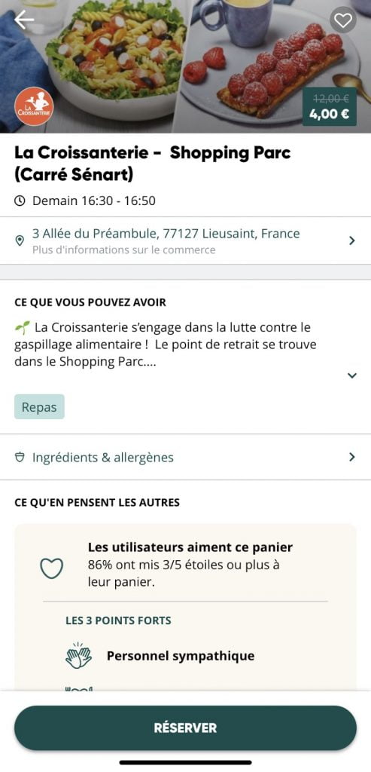Toggle the favorite heart icon
Screen dimensions: 371x772
click(342, 20)
